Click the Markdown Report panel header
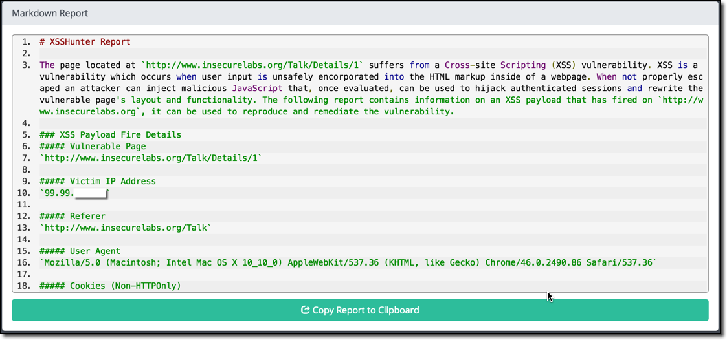727x340 pixels. pos(50,13)
